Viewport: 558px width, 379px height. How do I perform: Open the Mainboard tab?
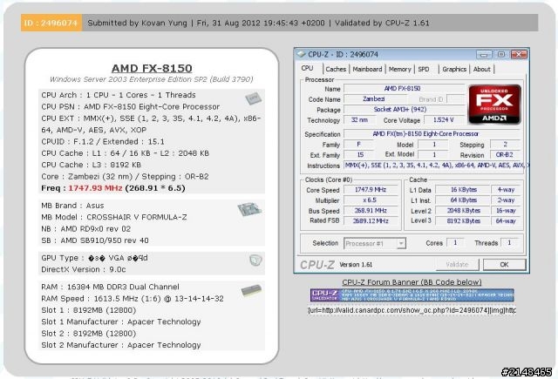pyautogui.click(x=367, y=70)
